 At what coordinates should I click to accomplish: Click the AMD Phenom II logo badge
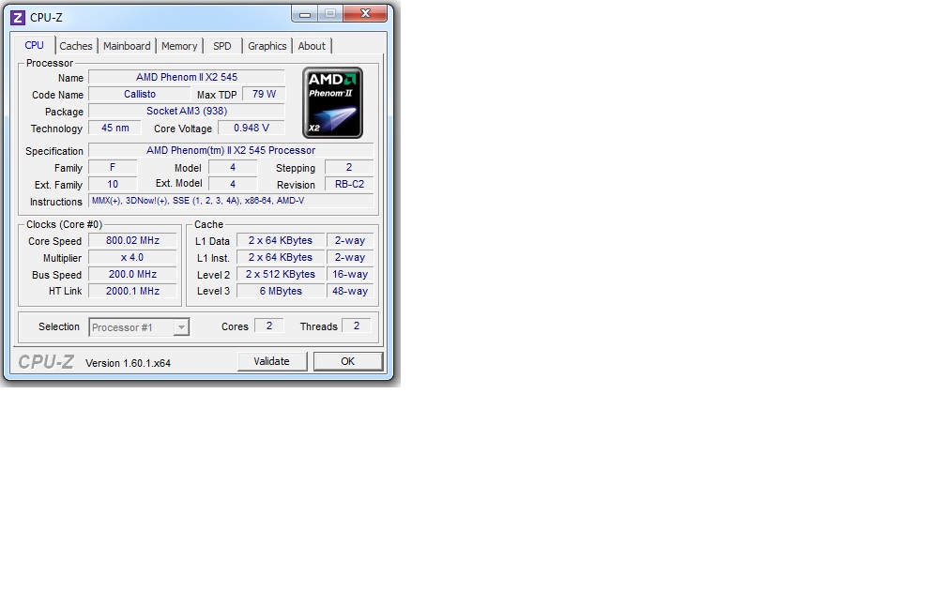pyautogui.click(x=332, y=102)
